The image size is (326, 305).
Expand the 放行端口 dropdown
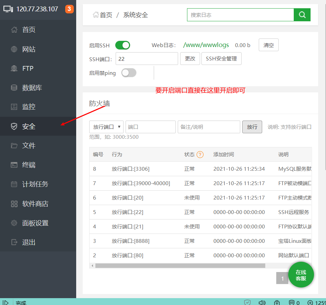(106, 127)
